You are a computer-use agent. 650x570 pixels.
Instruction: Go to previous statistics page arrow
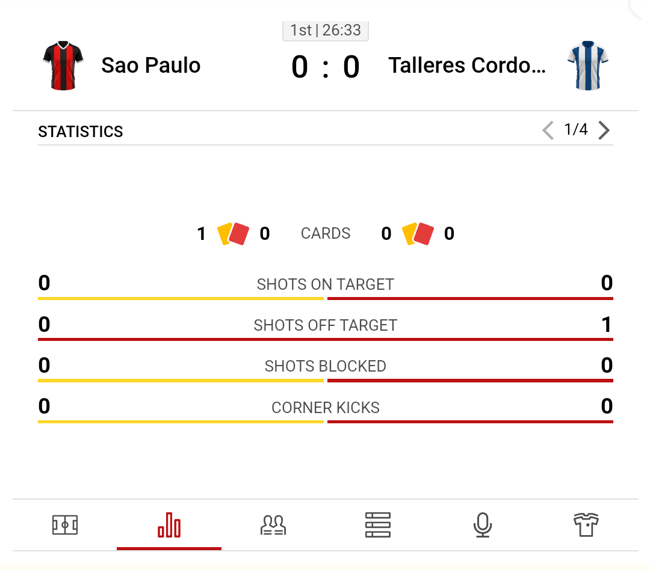tap(548, 130)
